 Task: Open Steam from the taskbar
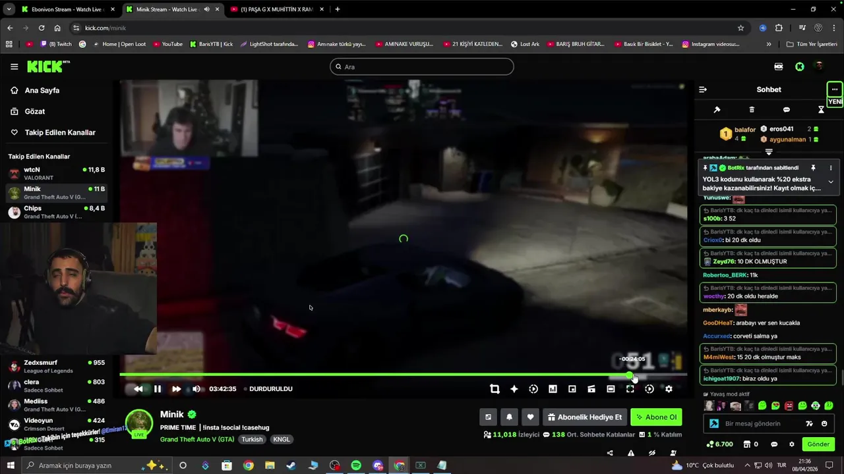pos(291,465)
